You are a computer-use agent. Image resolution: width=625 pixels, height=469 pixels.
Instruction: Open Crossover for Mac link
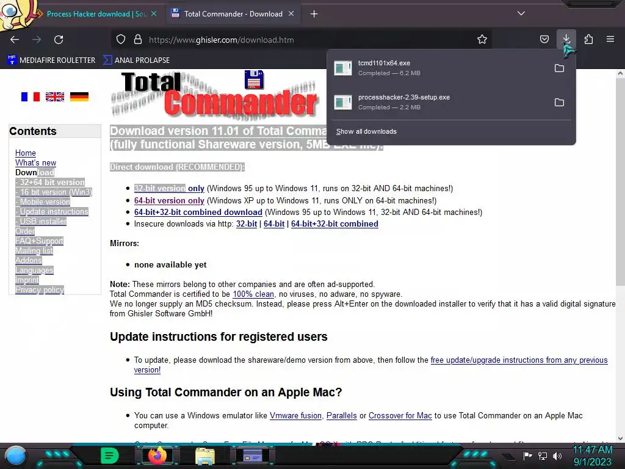(400, 415)
